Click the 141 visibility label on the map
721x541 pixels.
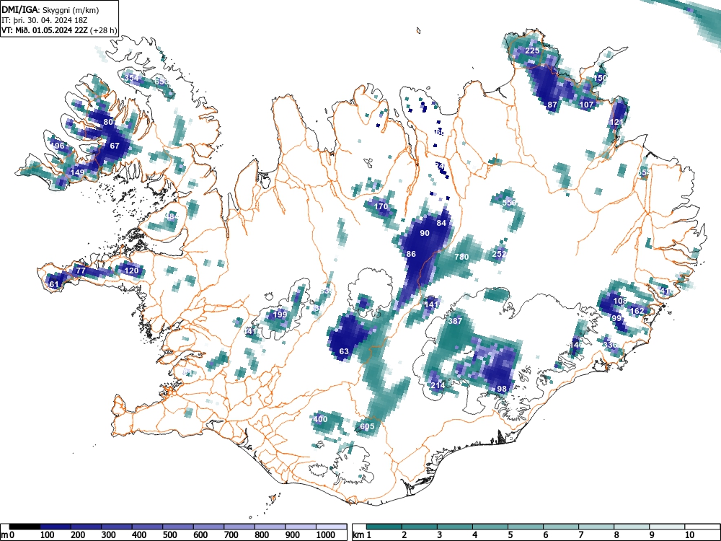click(x=431, y=304)
